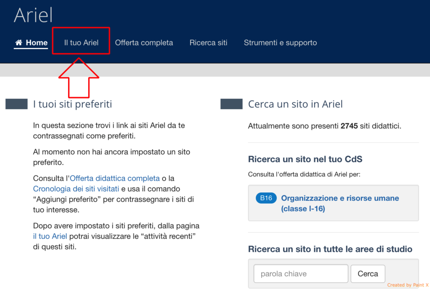Select the I tuoi siti preferiti heading
The height and width of the screenshot is (289, 430).
coord(72,104)
